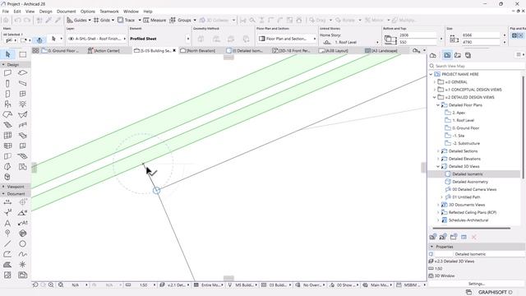Viewport: 526px width, 296px height.
Task: Toggle Grid snap button
Action: click(102, 20)
